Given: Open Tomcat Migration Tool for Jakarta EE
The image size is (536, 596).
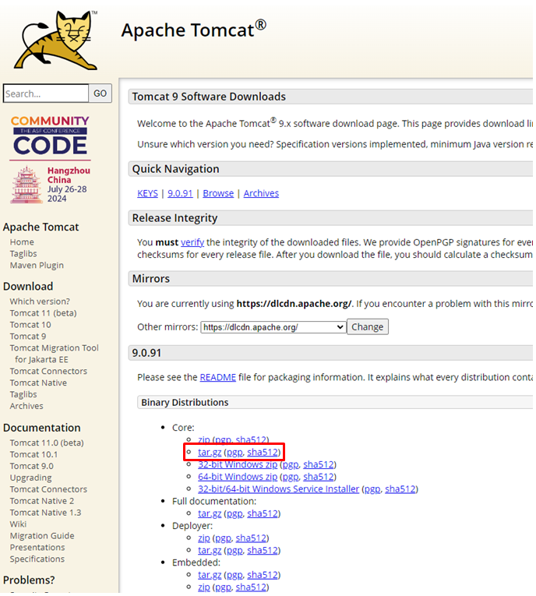Looking at the screenshot, I should pos(54,354).
